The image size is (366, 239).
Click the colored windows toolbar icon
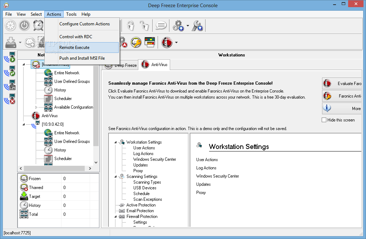coord(150,42)
